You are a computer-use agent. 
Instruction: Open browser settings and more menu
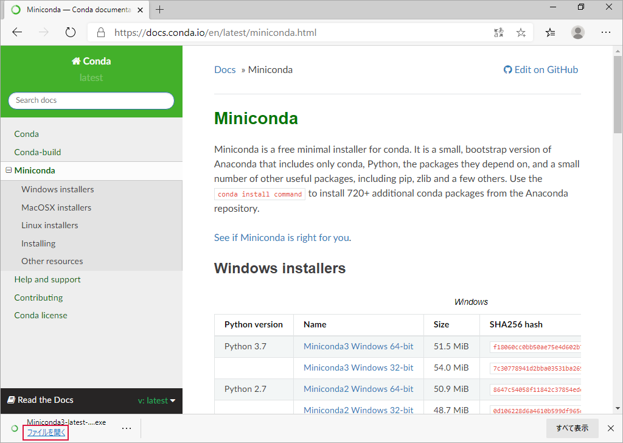tap(605, 33)
